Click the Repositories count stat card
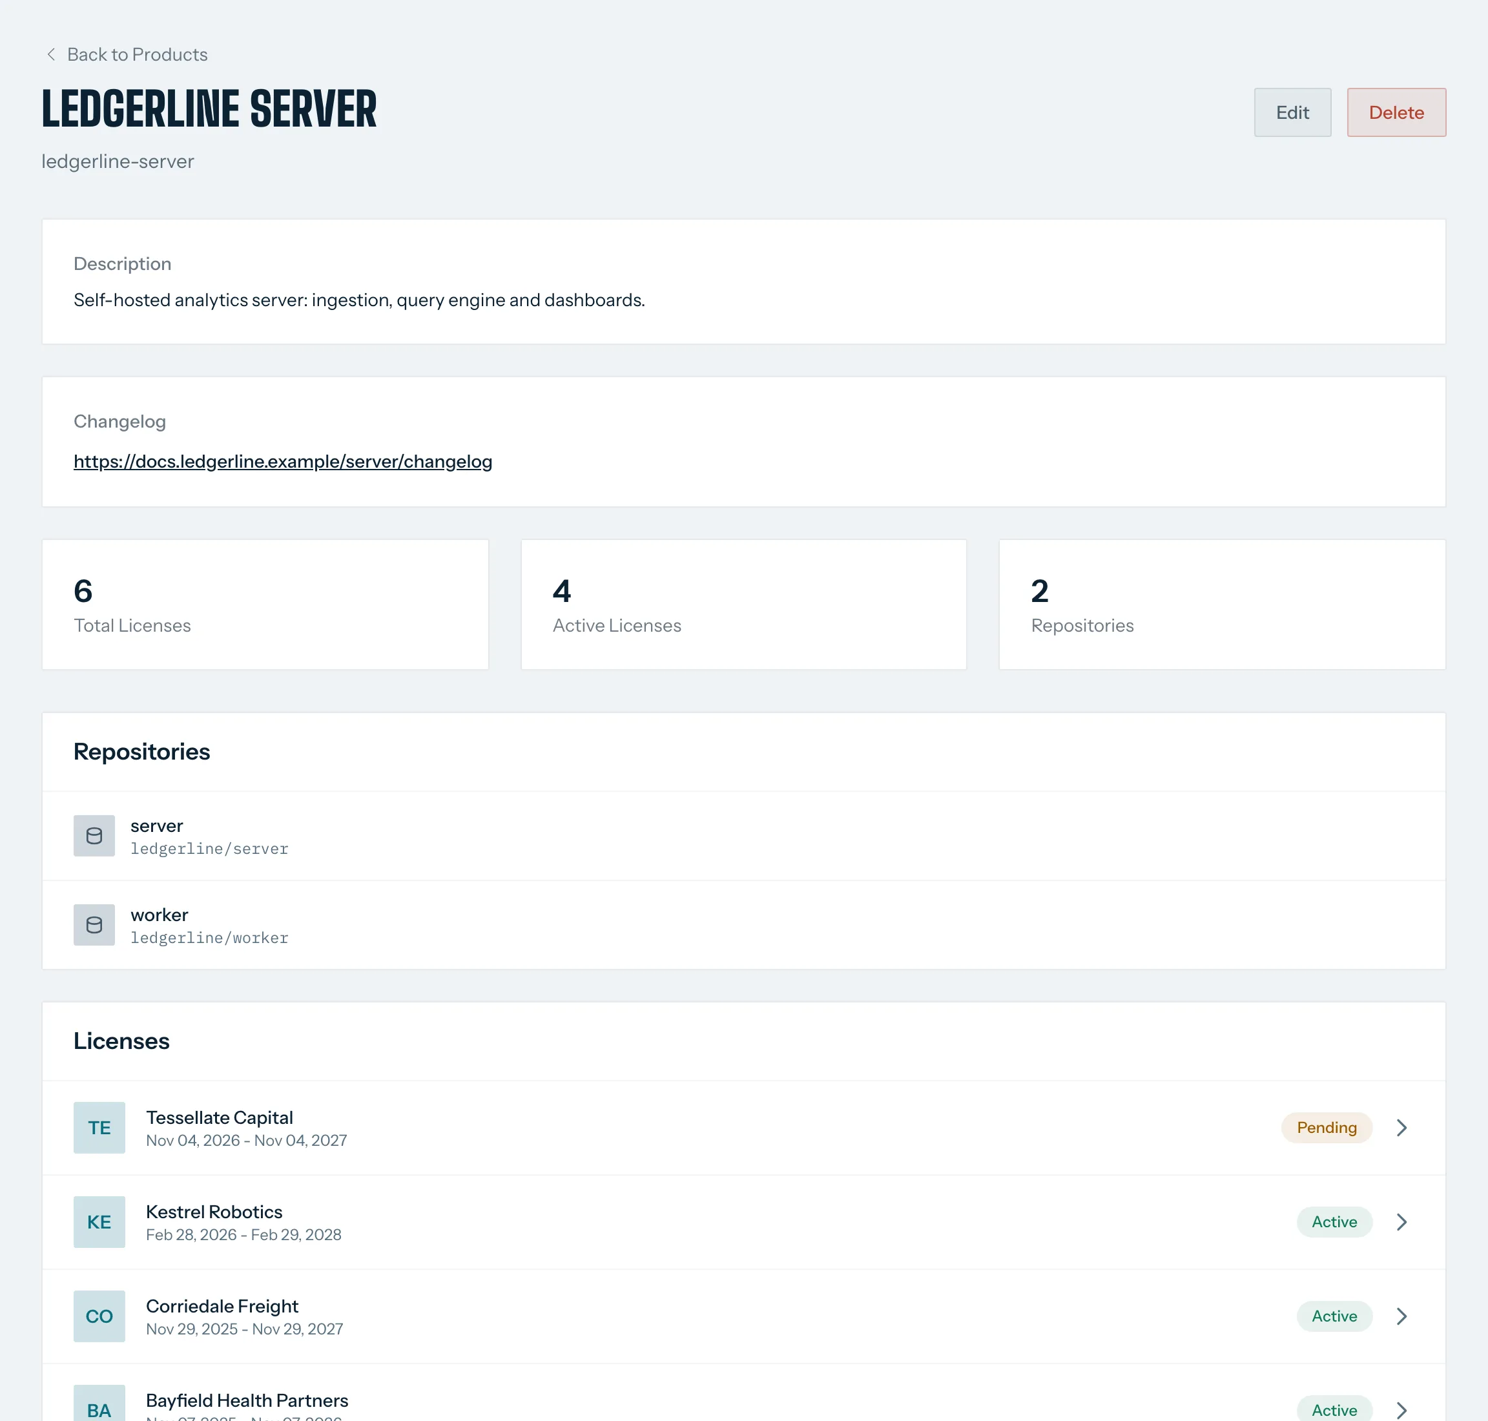 [1222, 605]
